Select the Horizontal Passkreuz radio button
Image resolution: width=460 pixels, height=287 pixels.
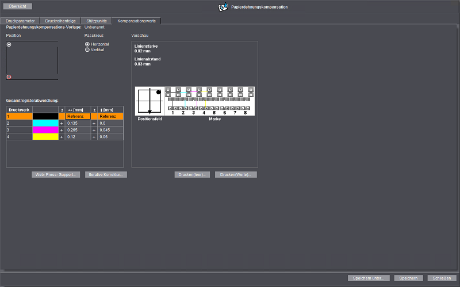(x=87, y=44)
